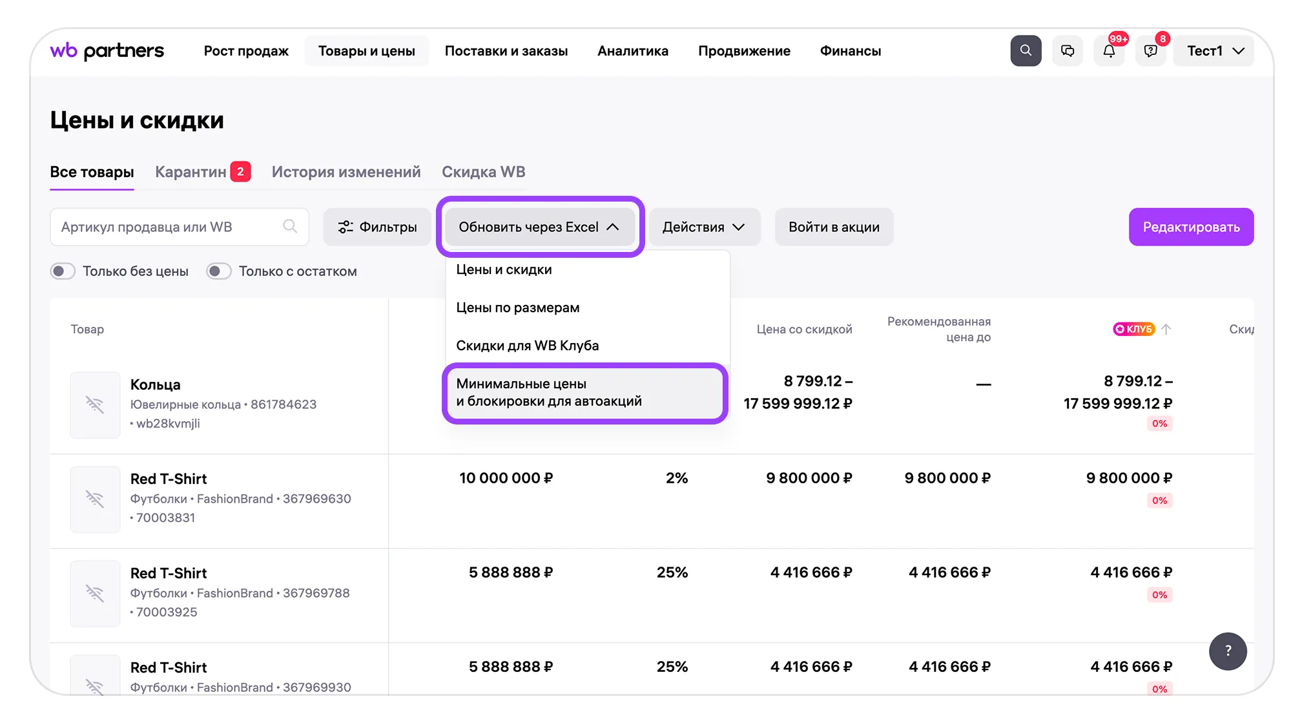Open the Тест1 account dropdown
Screen dimensions: 1302x723
1214,51
